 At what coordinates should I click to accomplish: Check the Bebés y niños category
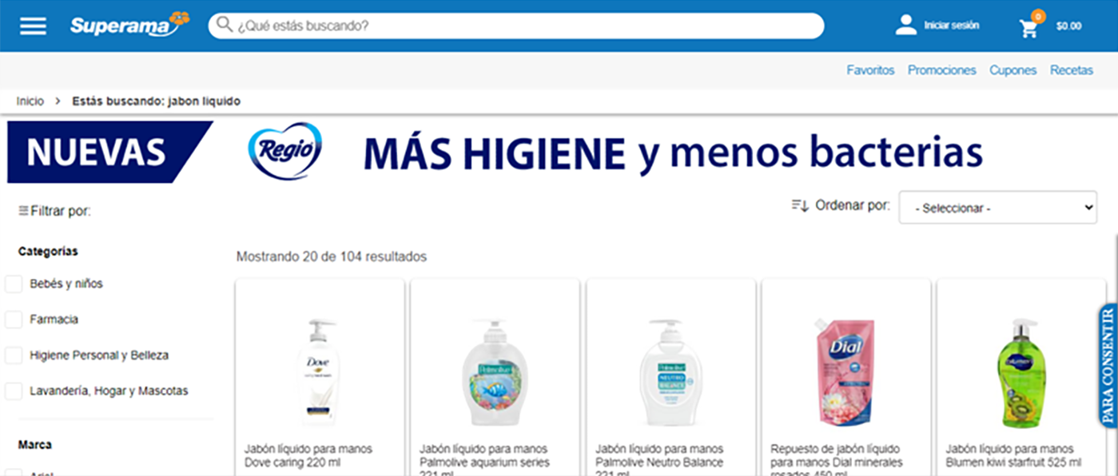[x=14, y=284]
